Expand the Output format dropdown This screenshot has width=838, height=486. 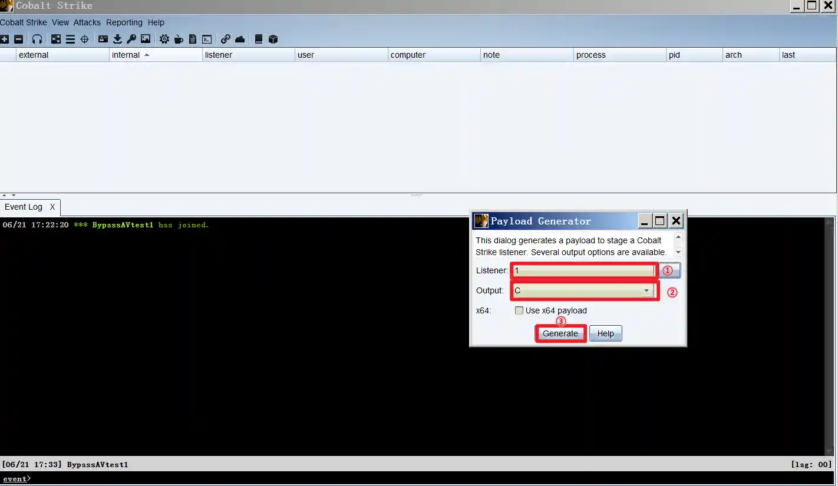(646, 291)
